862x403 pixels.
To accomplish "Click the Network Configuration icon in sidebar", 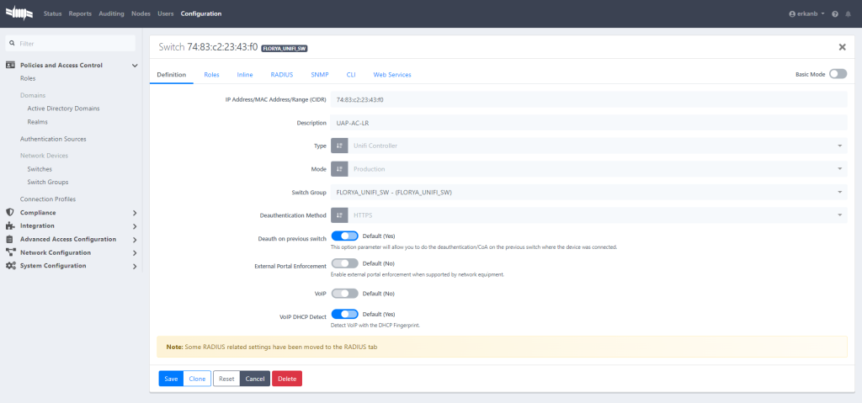I will coord(10,252).
